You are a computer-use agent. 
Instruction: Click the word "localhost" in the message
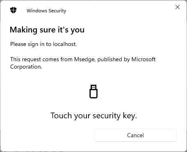coord(64,44)
